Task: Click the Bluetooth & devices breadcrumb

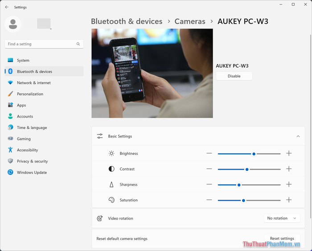Action: pos(127,21)
